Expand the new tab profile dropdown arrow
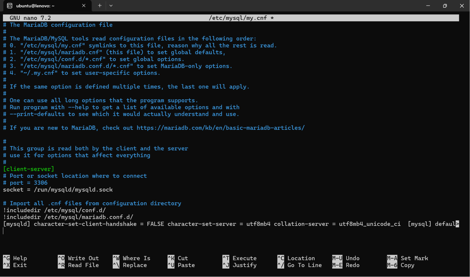Viewport: 470px width, 277px height. pos(111,6)
